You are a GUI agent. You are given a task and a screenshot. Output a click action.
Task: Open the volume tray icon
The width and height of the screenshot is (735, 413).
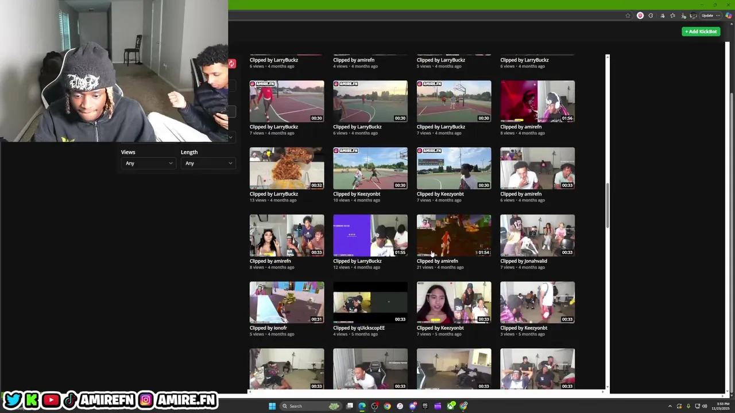pyautogui.click(x=705, y=406)
